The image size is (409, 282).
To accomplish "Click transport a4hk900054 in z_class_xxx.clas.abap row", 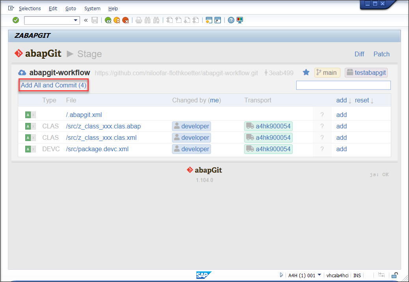I will point(268,126).
